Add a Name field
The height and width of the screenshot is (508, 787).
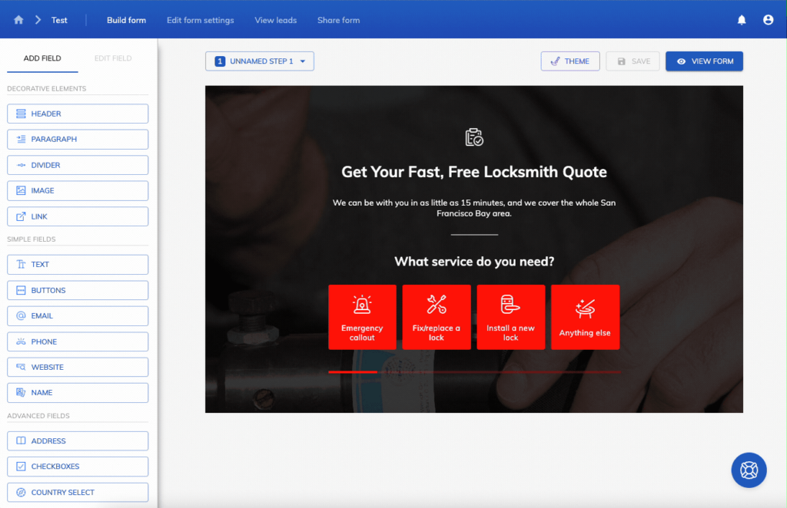(78, 393)
